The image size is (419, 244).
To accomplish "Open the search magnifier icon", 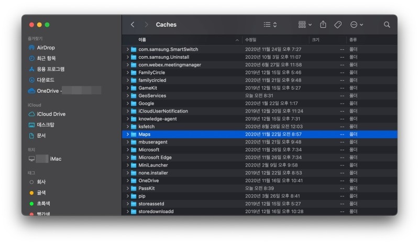I will tap(387, 25).
